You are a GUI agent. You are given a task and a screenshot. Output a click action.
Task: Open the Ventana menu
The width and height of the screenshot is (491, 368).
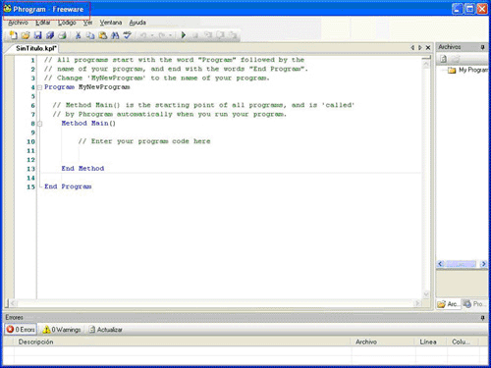coord(111,23)
